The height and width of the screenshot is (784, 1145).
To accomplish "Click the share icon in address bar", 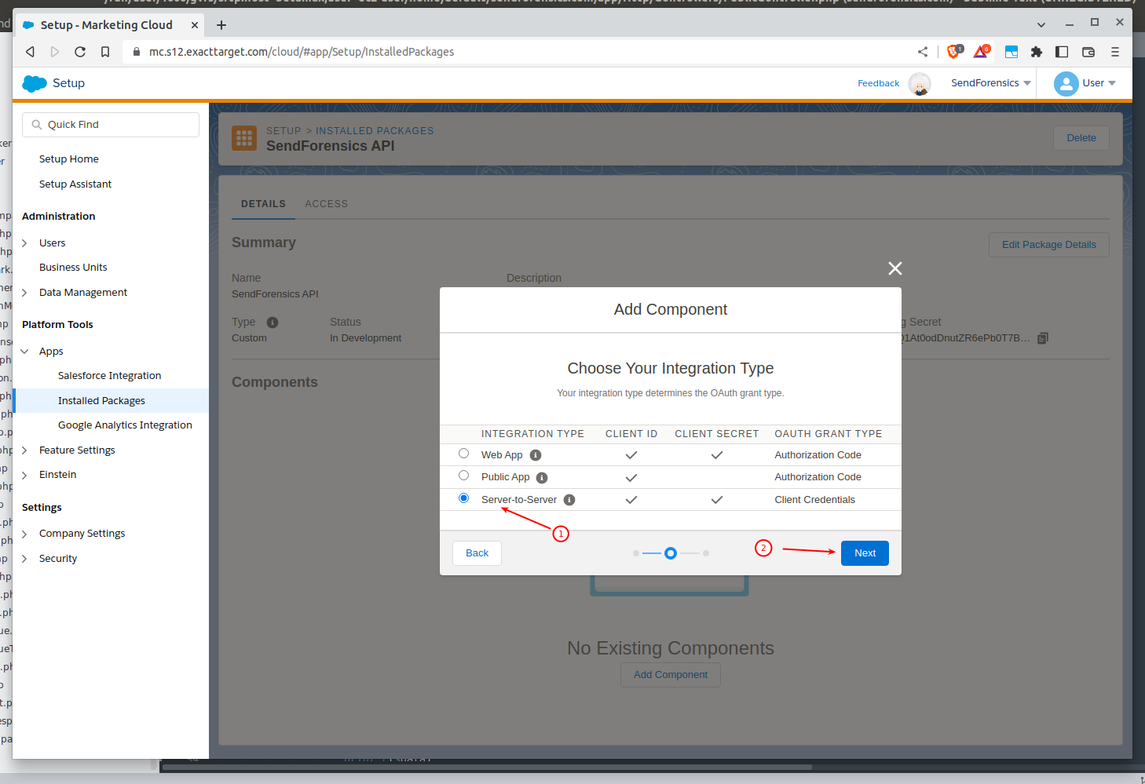I will coord(923,52).
